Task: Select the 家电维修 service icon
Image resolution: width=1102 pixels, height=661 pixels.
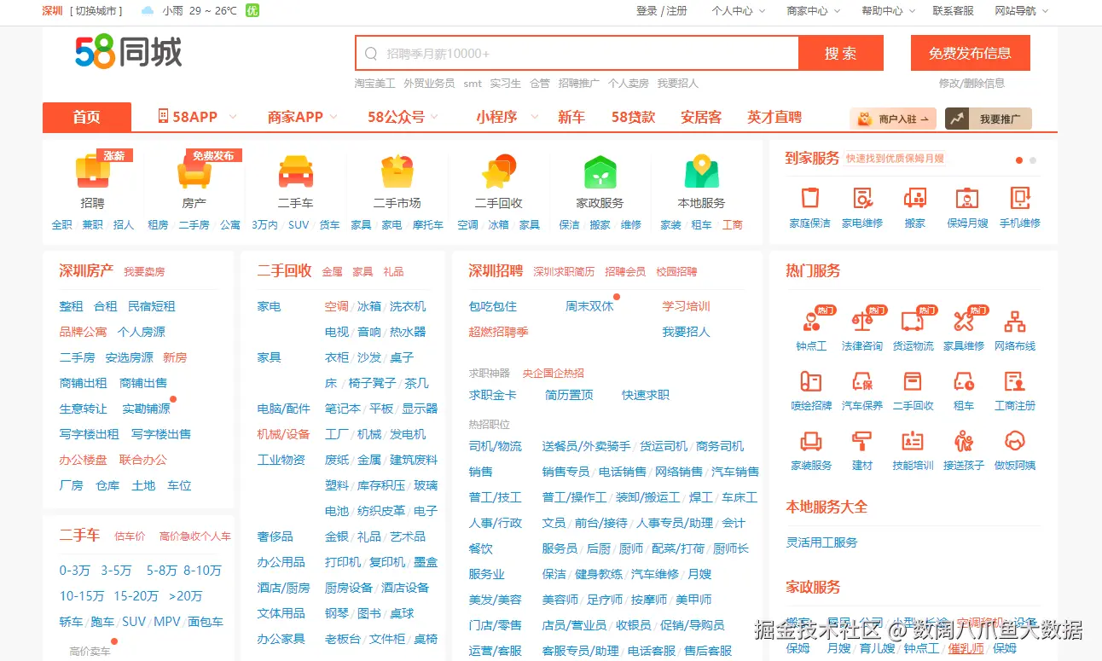Action: click(x=862, y=198)
